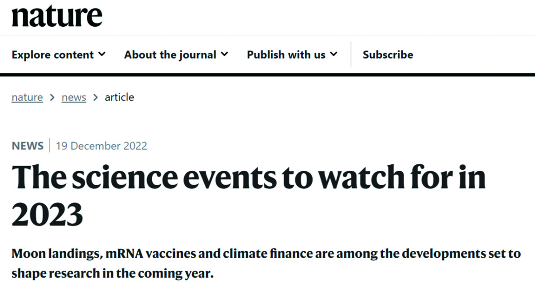Viewport: 535px width, 297px height.
Task: Click the article headline about 2023 events
Action: (248, 196)
